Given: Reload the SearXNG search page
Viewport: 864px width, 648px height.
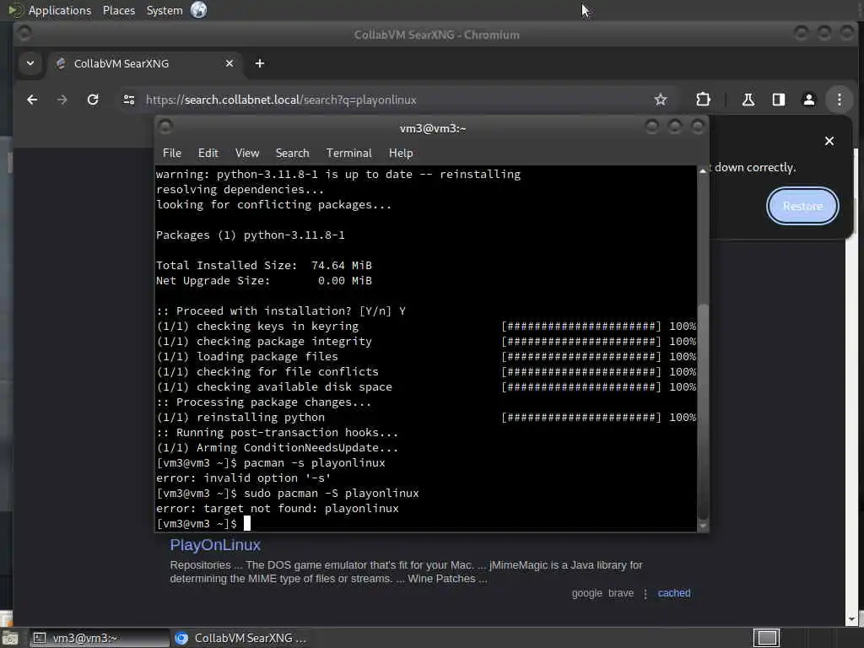Looking at the screenshot, I should pos(93,100).
